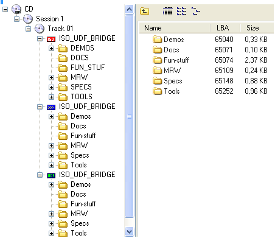
Task: Sort by the Size column header
Action: click(257, 28)
